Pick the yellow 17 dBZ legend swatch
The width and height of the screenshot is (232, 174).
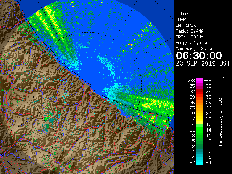click(199, 119)
